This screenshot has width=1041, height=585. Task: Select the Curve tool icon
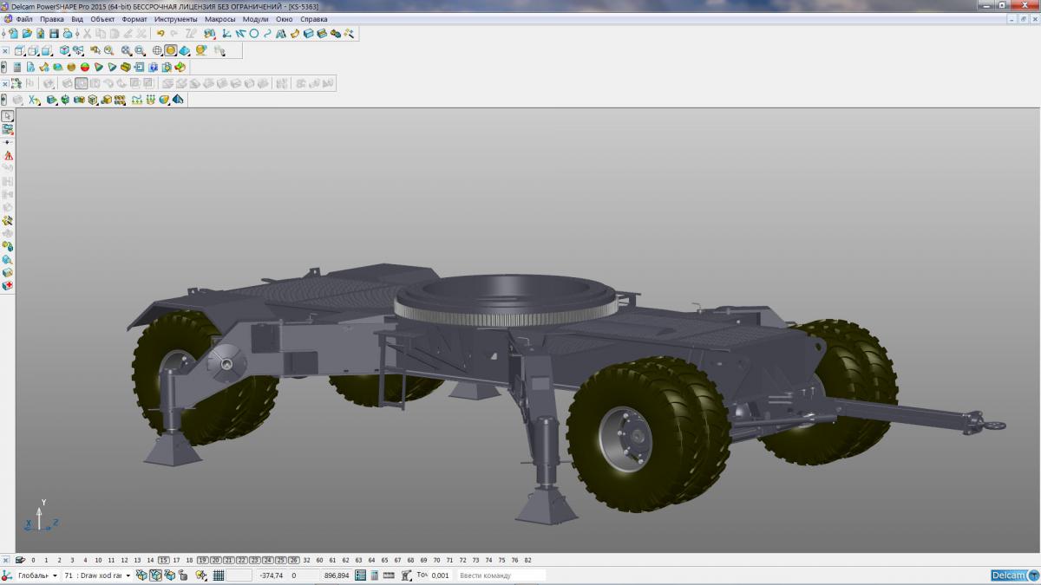click(267, 33)
